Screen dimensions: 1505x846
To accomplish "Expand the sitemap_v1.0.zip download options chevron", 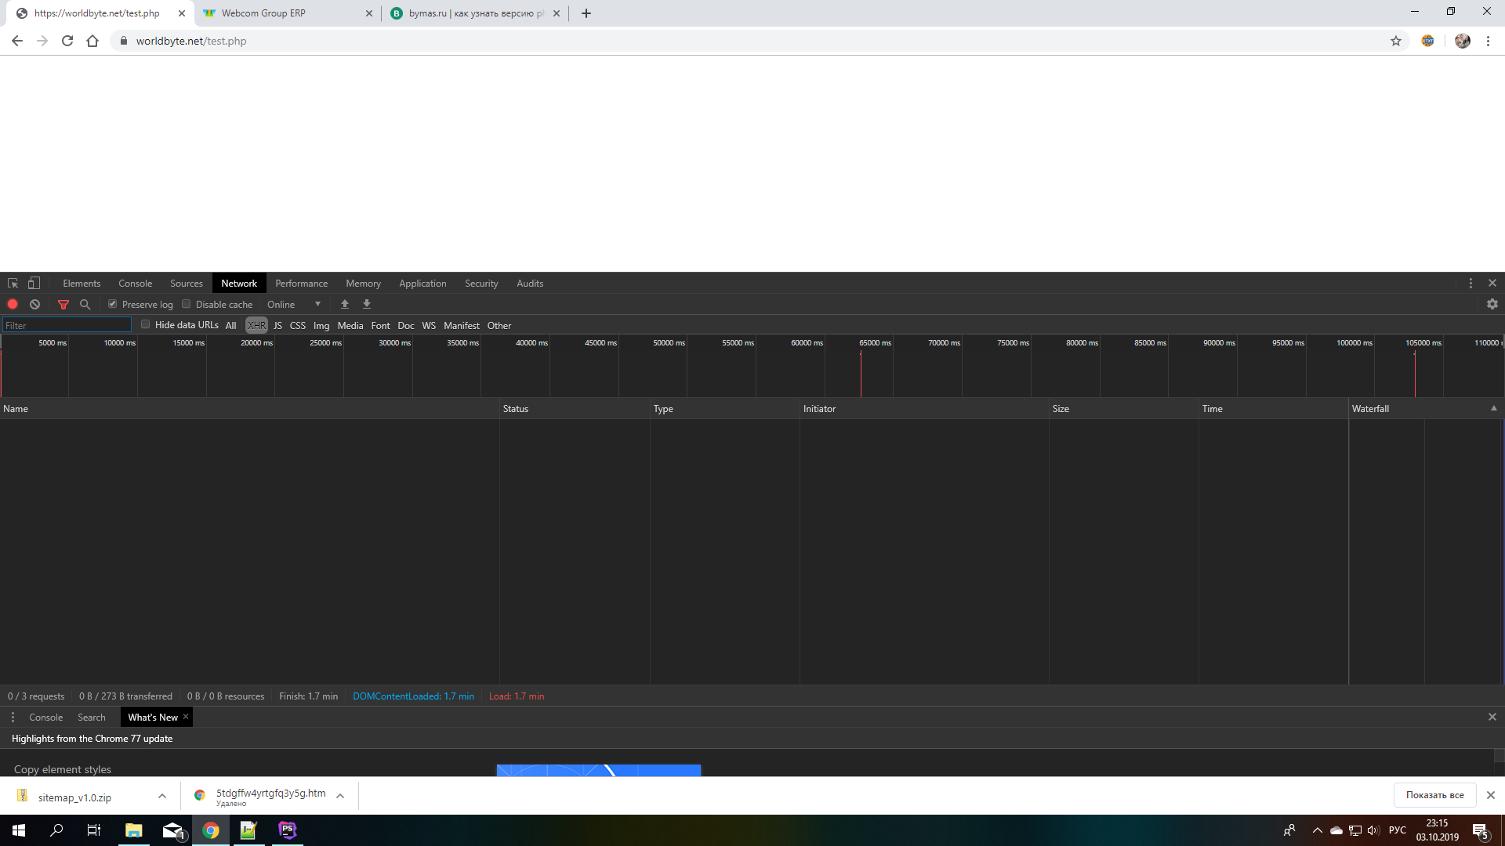I will click(162, 797).
